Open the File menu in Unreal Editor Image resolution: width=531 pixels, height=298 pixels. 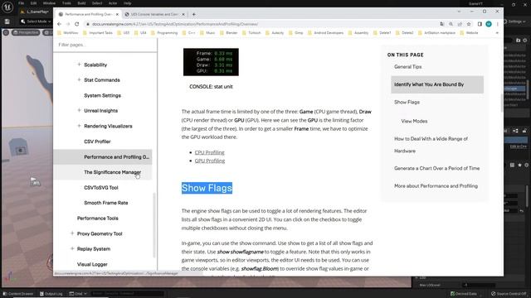pos(21,3)
